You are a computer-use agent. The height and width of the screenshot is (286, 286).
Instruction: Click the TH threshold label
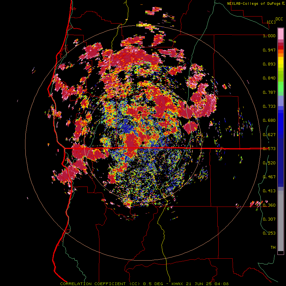(273, 248)
